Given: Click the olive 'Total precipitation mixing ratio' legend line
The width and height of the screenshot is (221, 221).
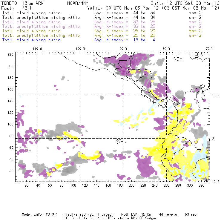Looking at the screenshot, I should 41,35.
